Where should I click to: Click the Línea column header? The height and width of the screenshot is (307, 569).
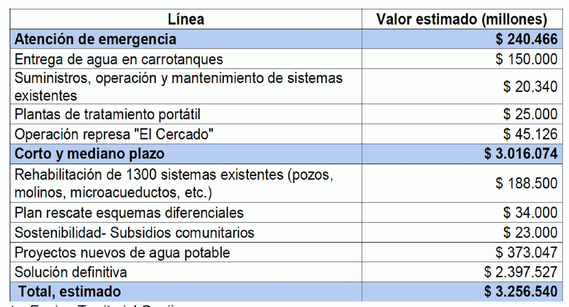tap(186, 19)
